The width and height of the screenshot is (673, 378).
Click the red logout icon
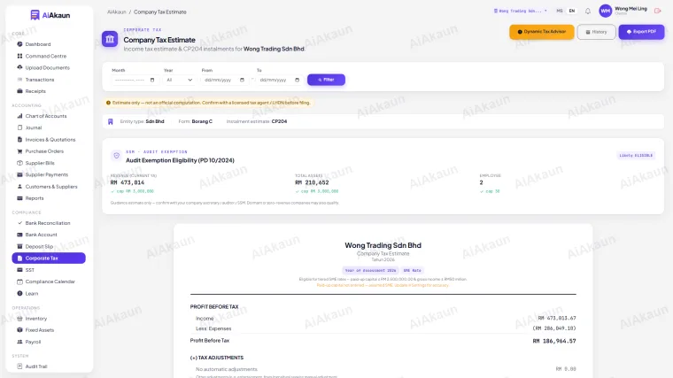pos(657,11)
